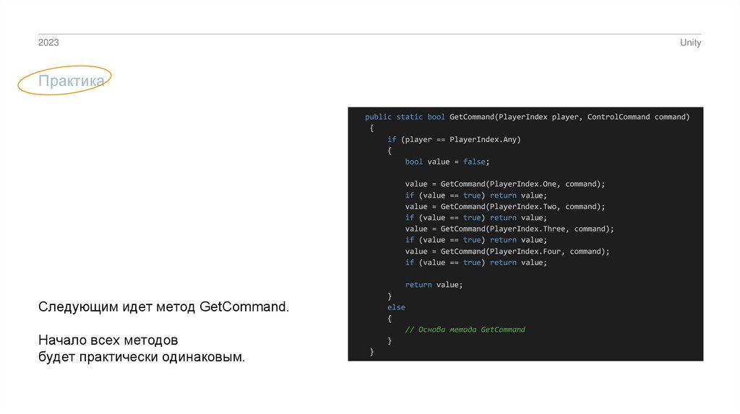This screenshot has height=414, width=740.
Task: Click the "Unity" label in the header
Action: click(690, 43)
